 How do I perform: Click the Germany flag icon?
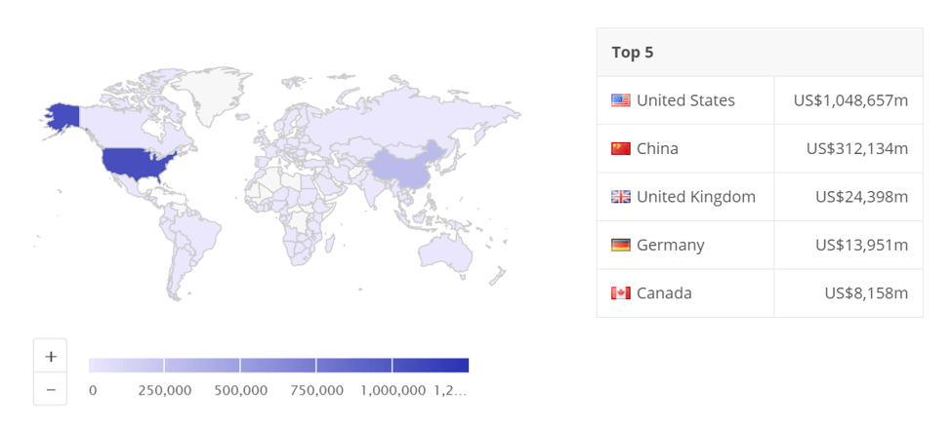click(620, 245)
